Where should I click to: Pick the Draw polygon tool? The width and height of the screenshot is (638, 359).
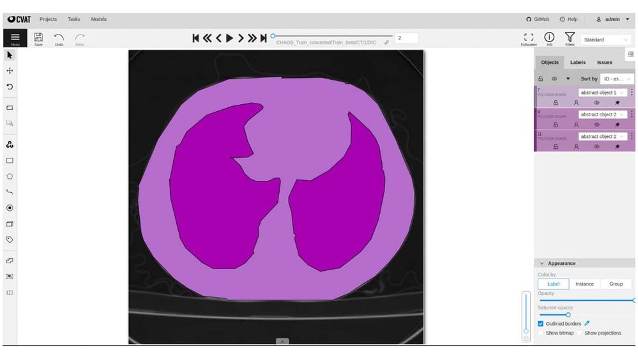[x=10, y=176]
